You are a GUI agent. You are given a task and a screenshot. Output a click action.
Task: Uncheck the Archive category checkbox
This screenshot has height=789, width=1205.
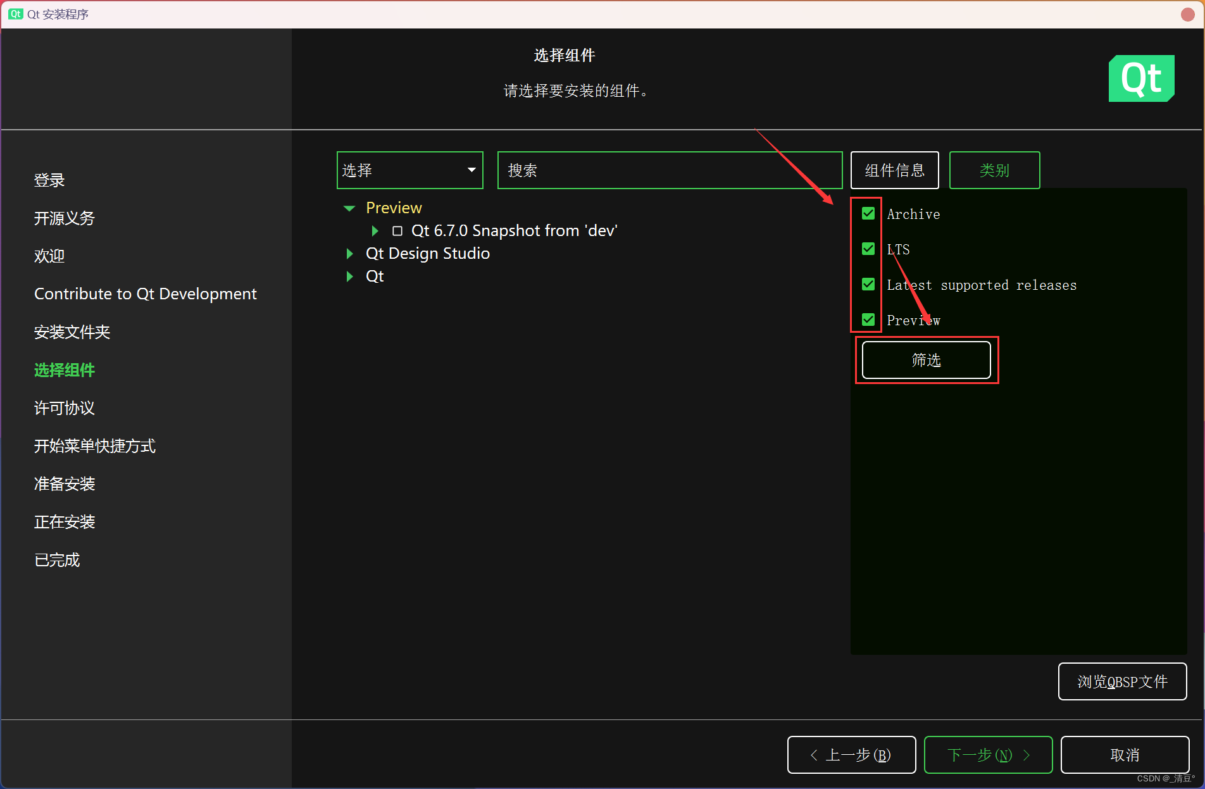pyautogui.click(x=868, y=214)
